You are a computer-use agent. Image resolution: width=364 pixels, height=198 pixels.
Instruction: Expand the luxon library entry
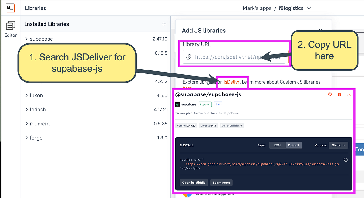click(27, 95)
